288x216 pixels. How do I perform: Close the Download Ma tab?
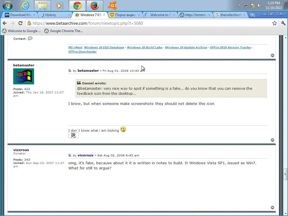[x=34, y=15]
